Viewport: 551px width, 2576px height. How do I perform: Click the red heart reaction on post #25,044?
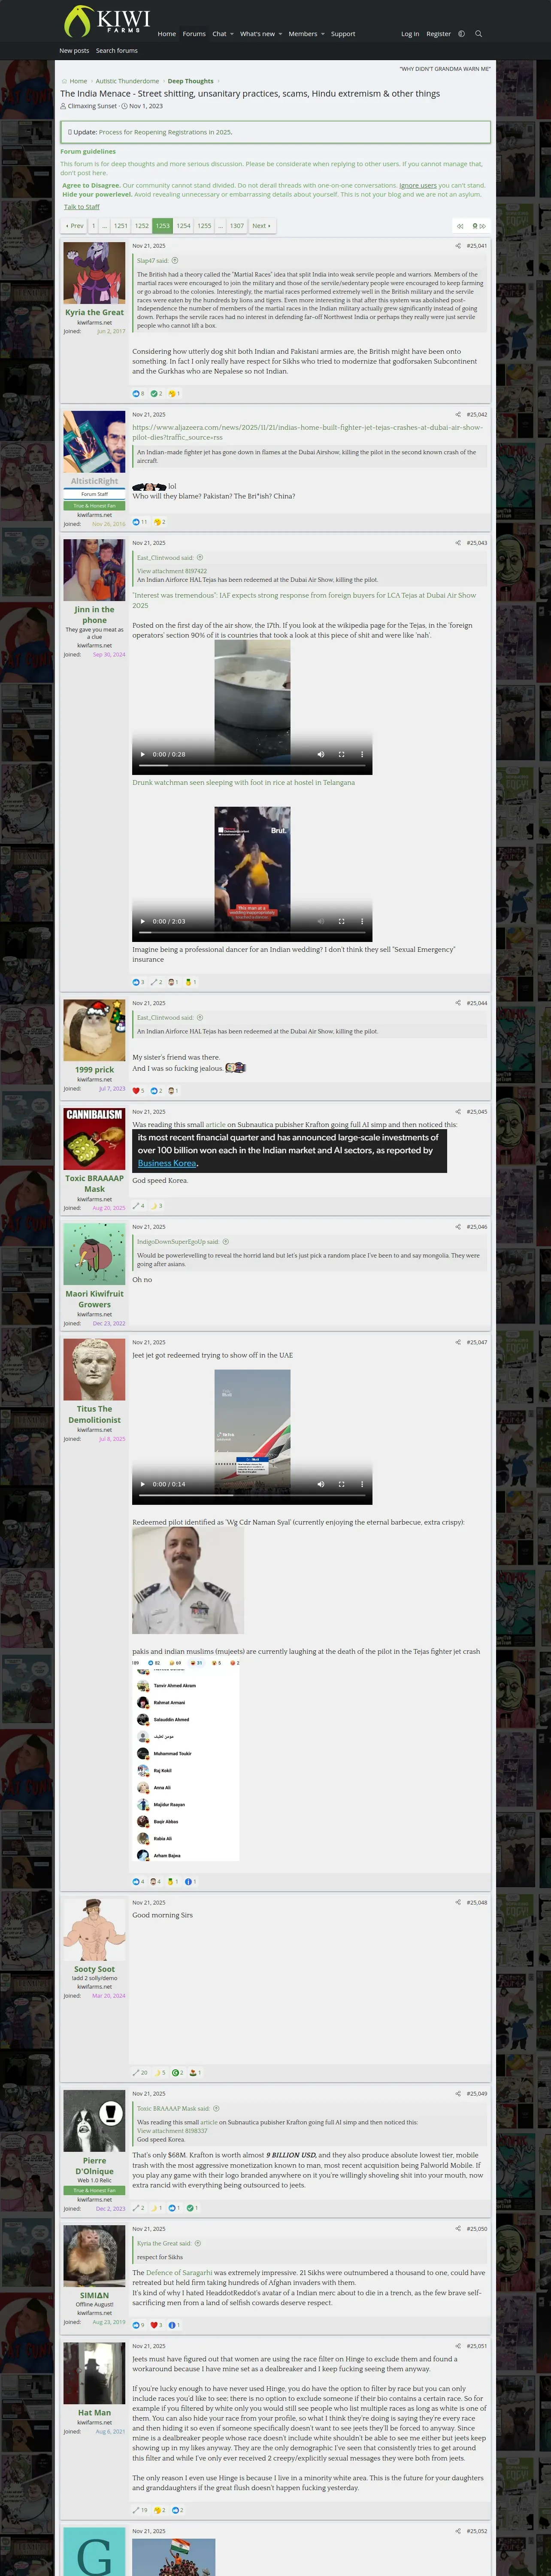136,1091
